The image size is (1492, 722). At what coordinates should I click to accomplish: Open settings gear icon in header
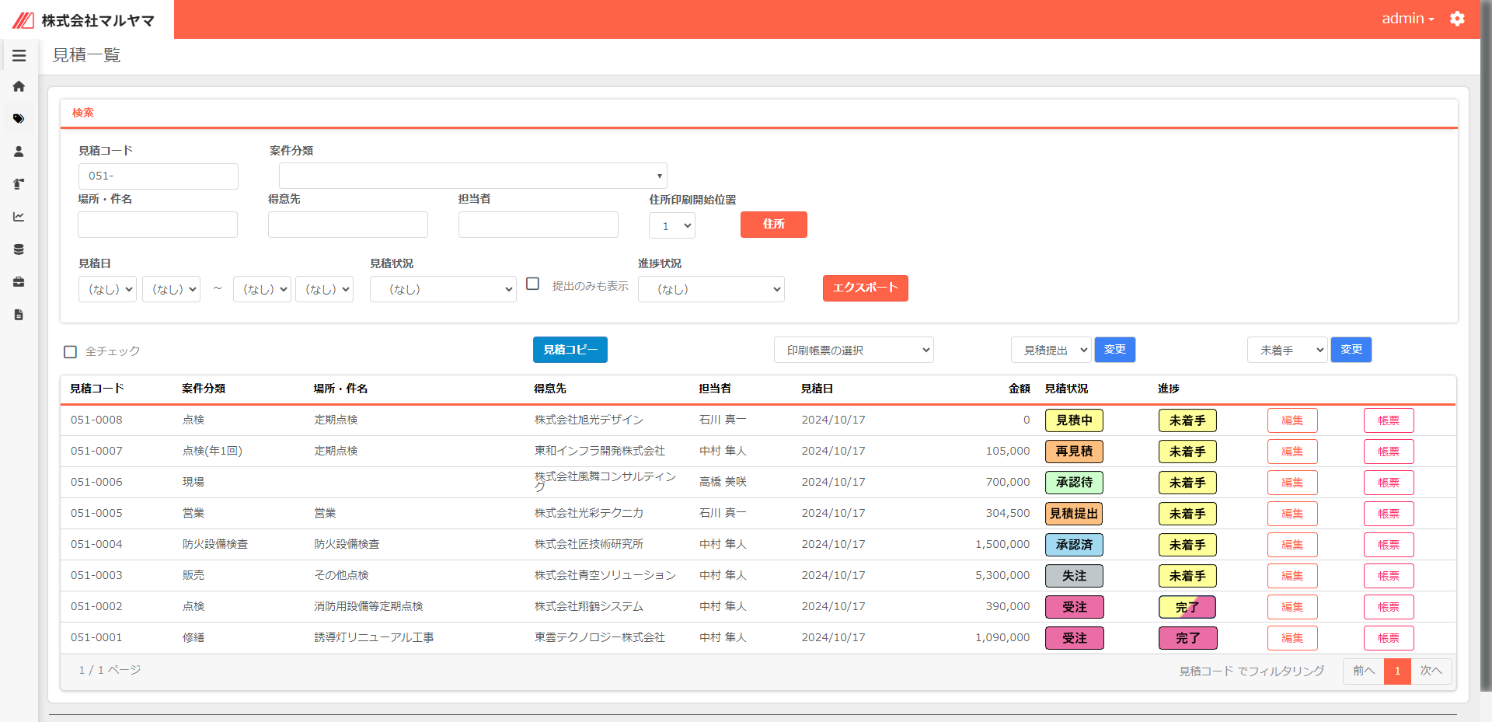pos(1457,19)
